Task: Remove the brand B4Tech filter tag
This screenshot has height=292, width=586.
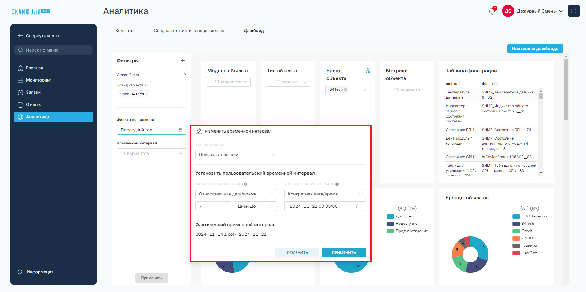Action: [x=146, y=94]
